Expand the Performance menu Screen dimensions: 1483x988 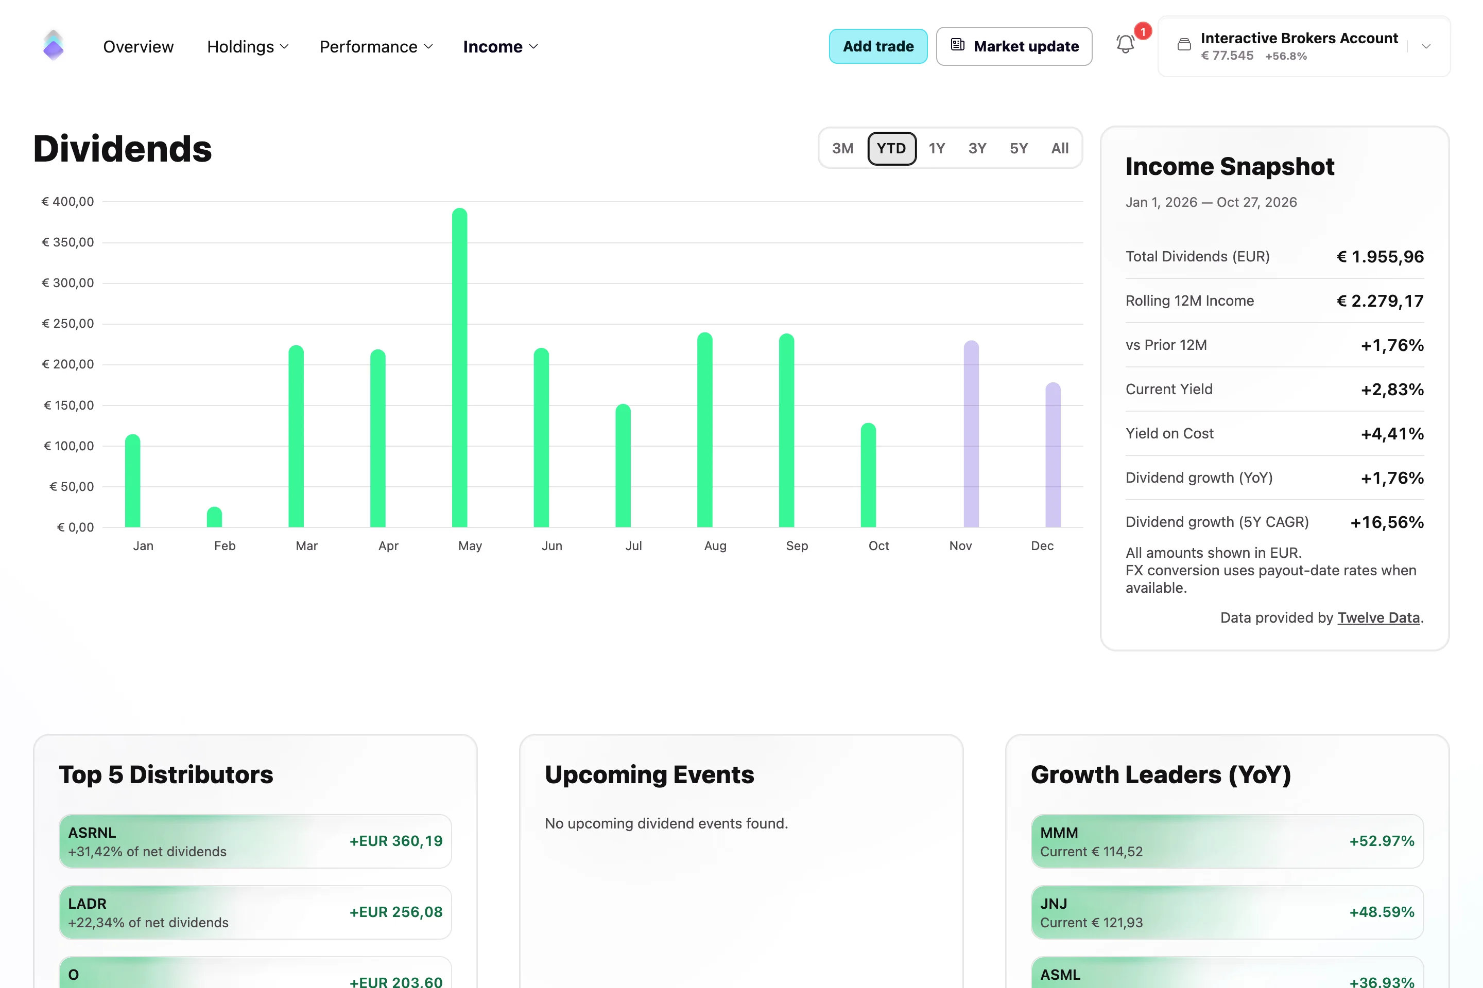pos(376,47)
